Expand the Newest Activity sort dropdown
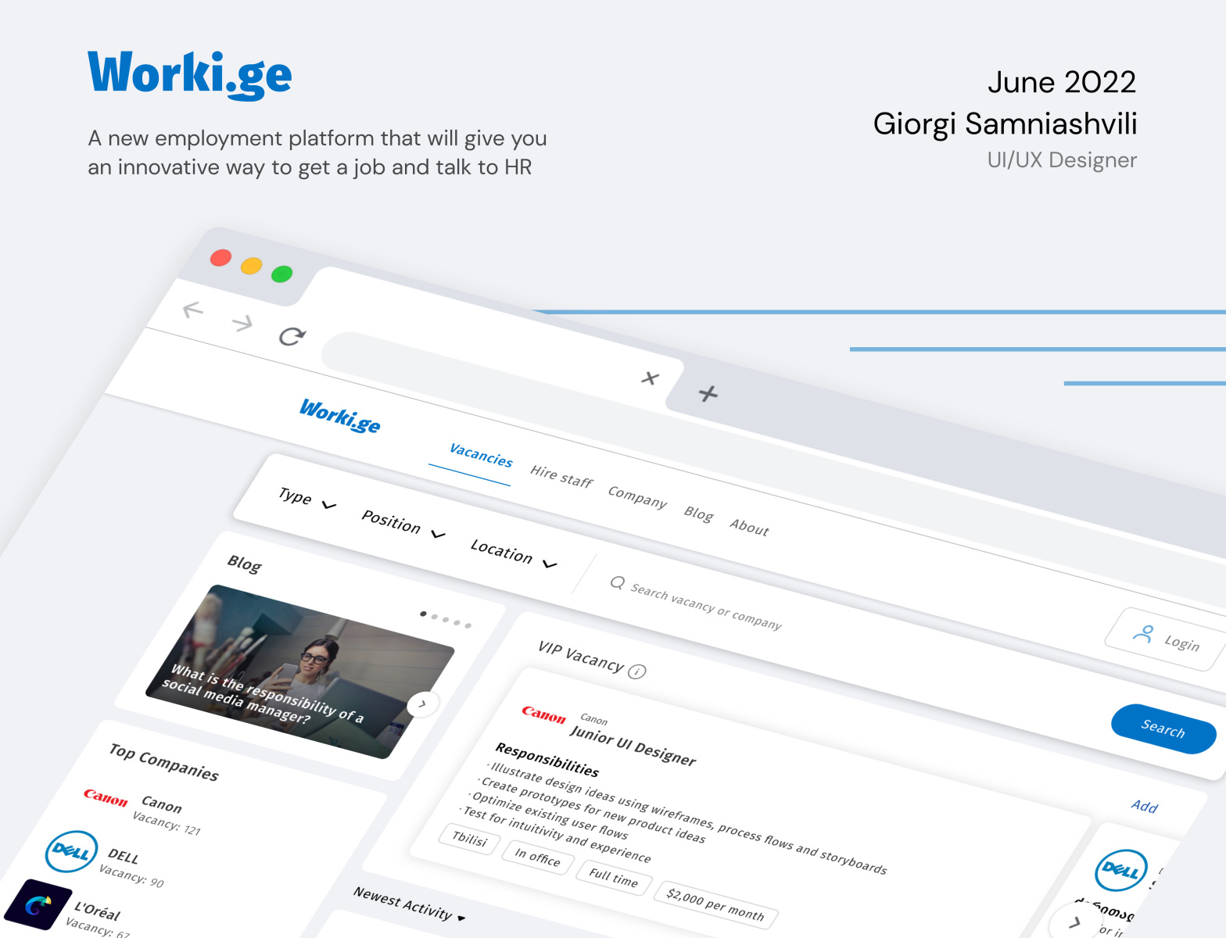This screenshot has width=1226, height=938. 409,904
